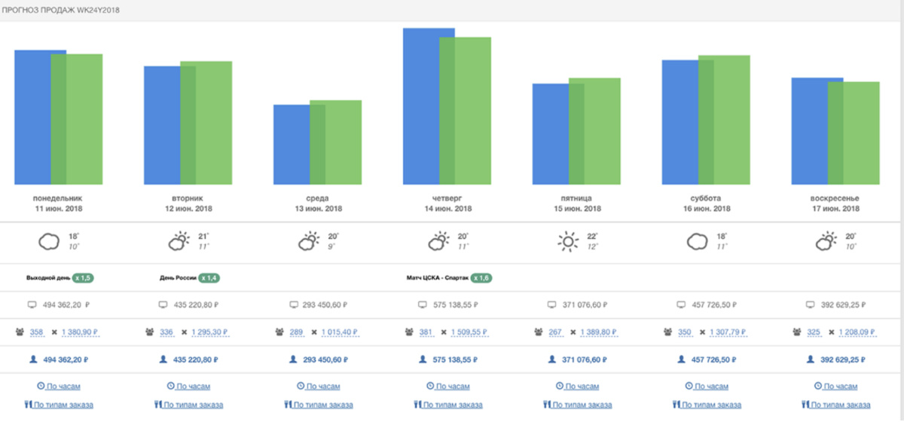Open the guest count 358 link for Monday
This screenshot has height=428, width=904.
tap(37, 332)
